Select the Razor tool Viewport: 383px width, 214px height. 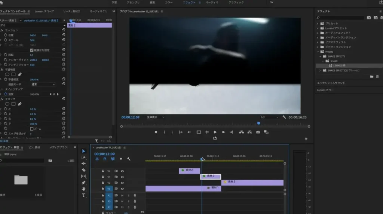point(83,170)
